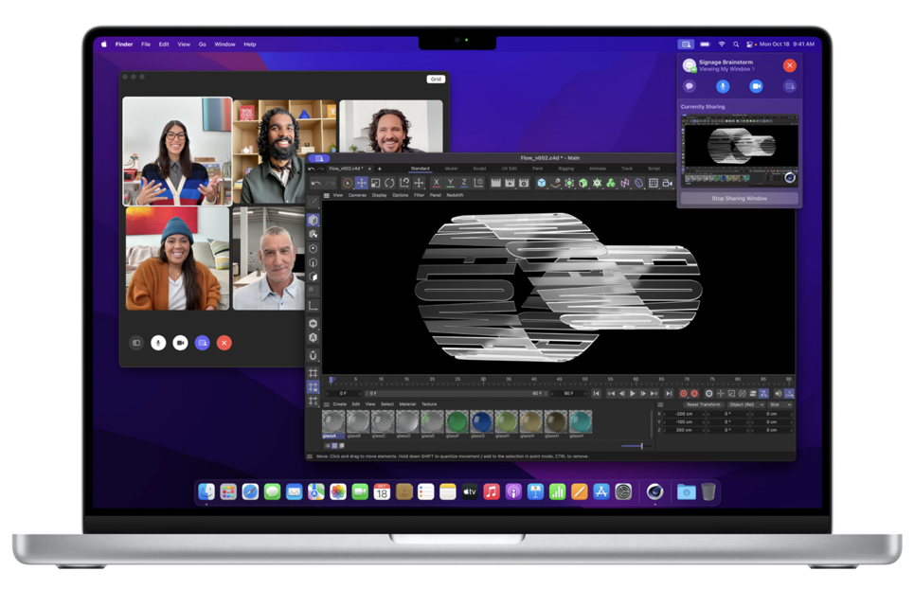Play the animation in timeline
The width and height of the screenshot is (914, 589).
633,393
